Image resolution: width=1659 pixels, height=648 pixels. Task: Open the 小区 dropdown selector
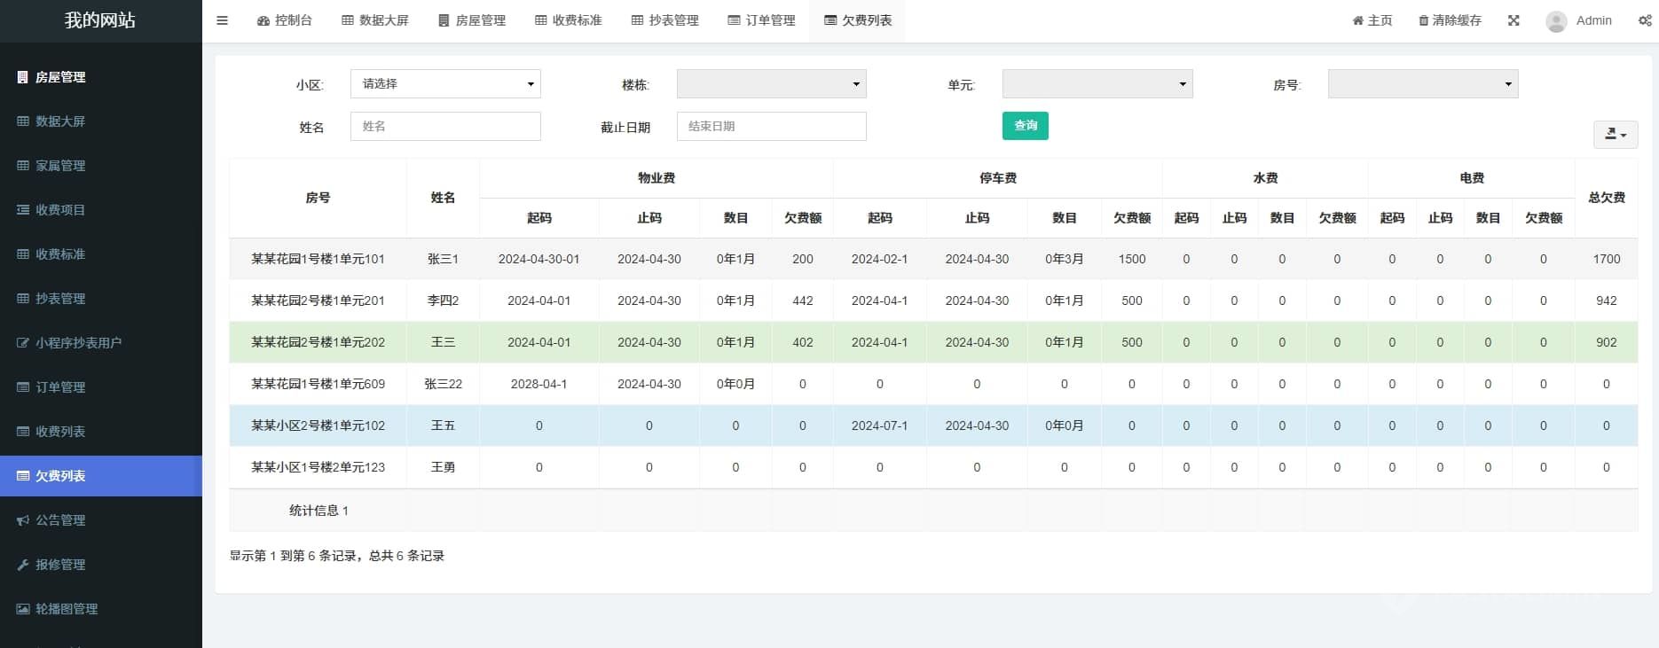tap(445, 84)
